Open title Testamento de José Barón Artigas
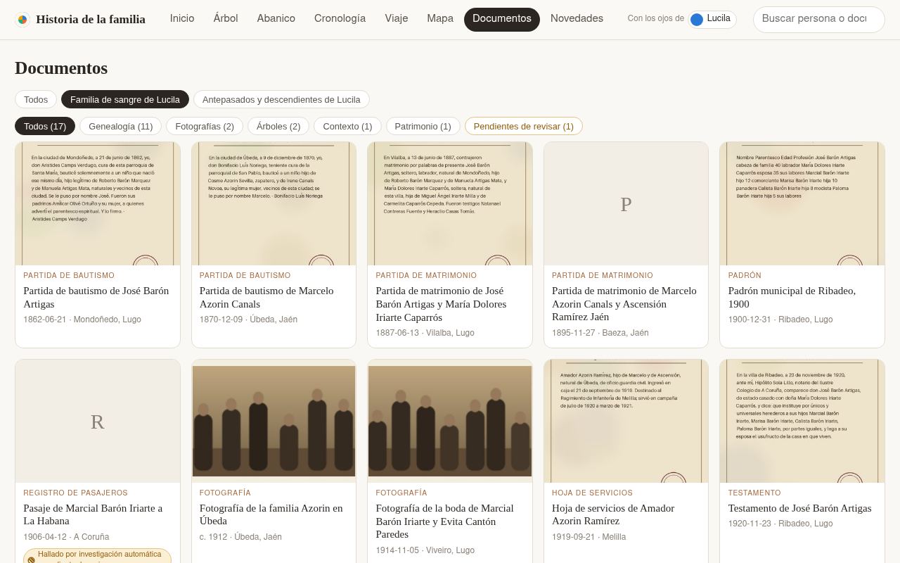 [799, 508]
